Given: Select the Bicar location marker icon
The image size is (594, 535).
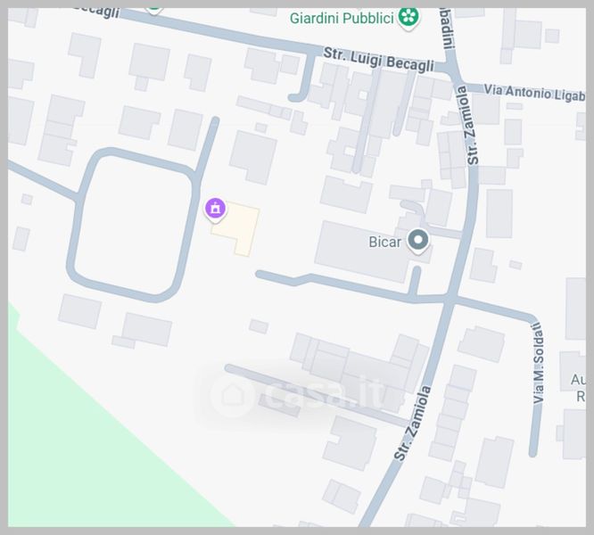Looking at the screenshot, I should pyautogui.click(x=417, y=242).
